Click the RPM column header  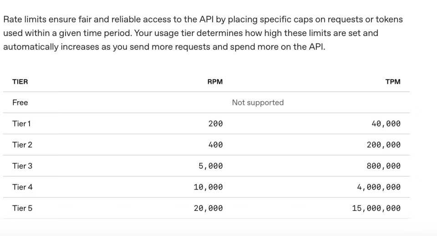pos(215,82)
